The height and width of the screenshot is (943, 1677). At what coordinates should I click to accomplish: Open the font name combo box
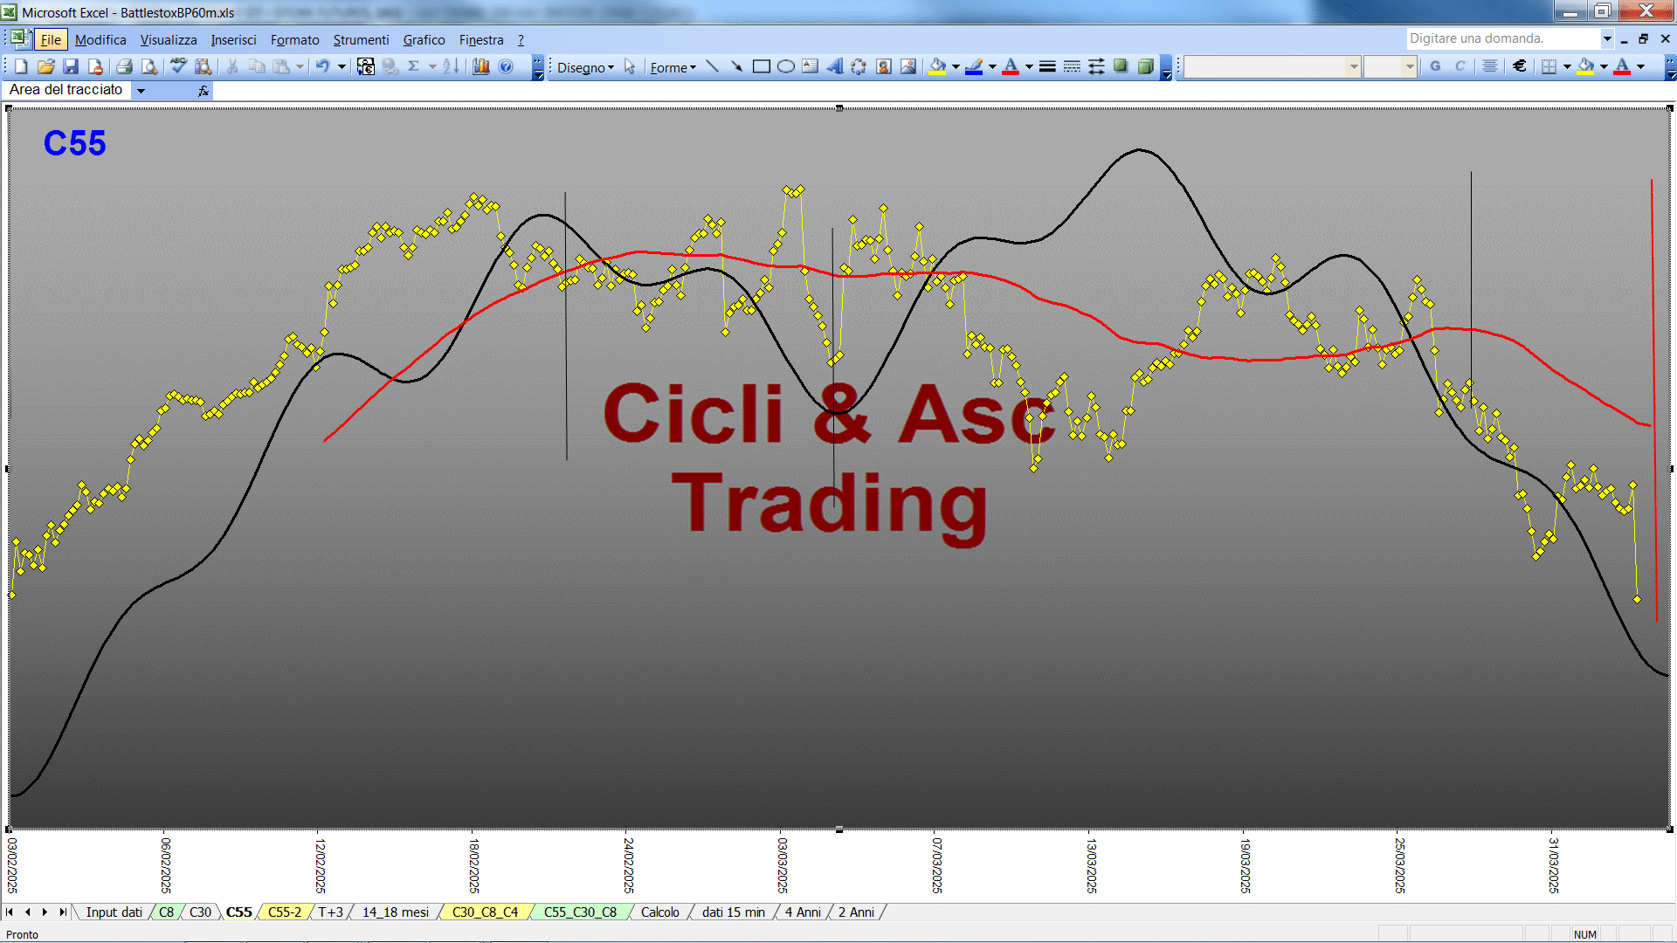pos(1272,66)
